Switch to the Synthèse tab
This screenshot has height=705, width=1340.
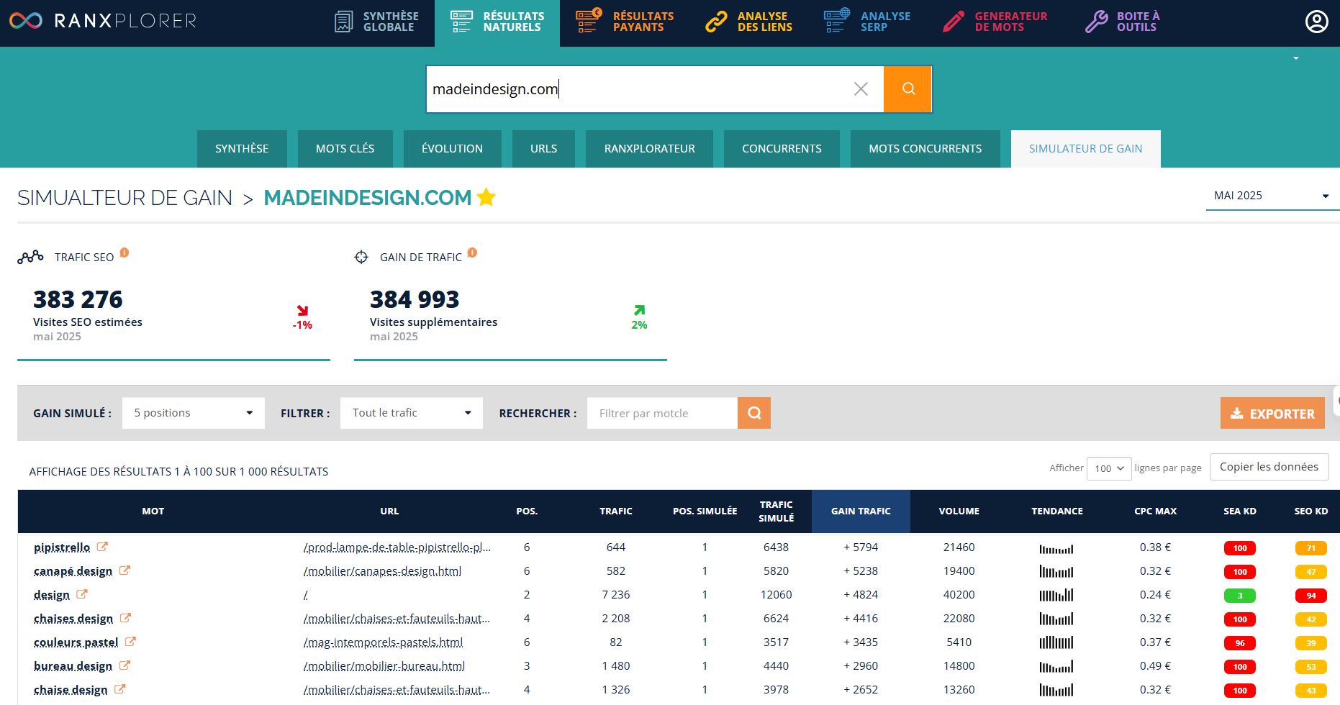(x=242, y=149)
